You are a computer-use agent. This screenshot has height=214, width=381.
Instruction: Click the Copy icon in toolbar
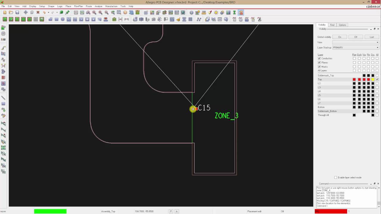[x=32, y=12]
